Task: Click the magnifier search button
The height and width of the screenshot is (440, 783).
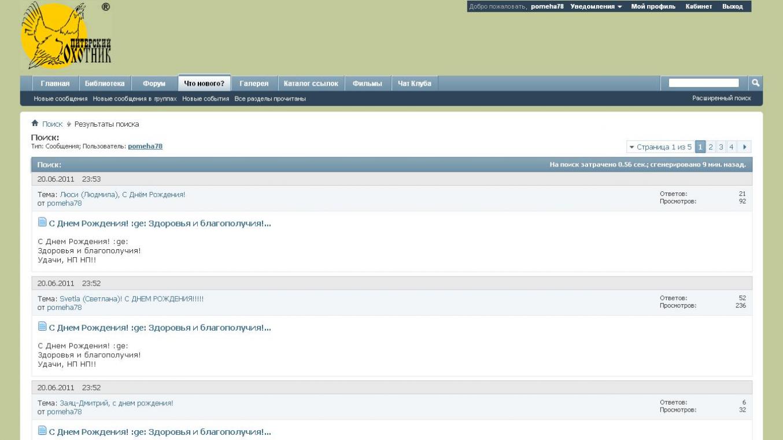Action: tap(755, 83)
